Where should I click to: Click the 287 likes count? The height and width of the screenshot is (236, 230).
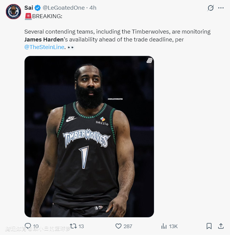click(x=128, y=226)
